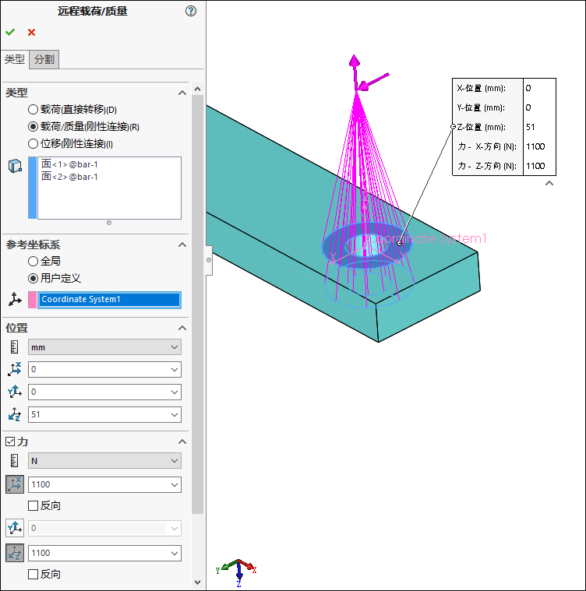The height and width of the screenshot is (591, 586).
Task: Select 面<2>@bar-1 in the face list
Action: tap(69, 177)
